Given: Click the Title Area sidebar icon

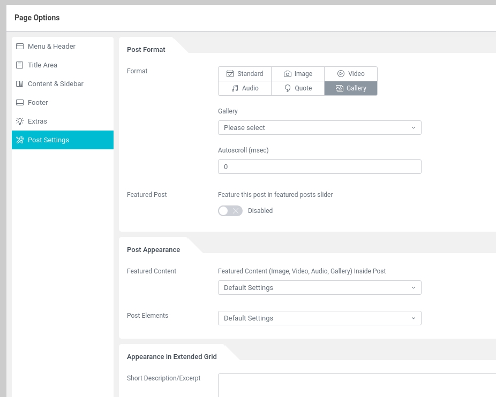Looking at the screenshot, I should point(20,65).
